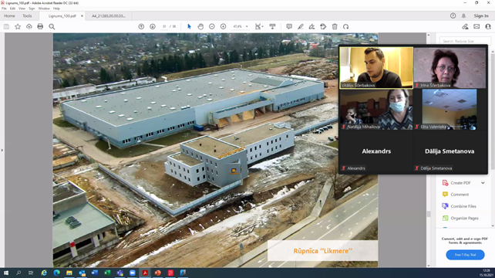Image resolution: width=495 pixels, height=278 pixels.
Task: Star the current document
Action: (18, 26)
